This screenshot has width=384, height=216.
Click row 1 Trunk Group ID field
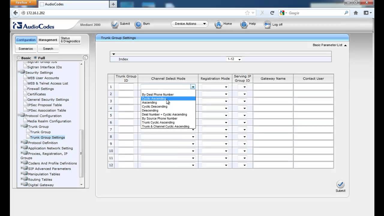(x=126, y=87)
